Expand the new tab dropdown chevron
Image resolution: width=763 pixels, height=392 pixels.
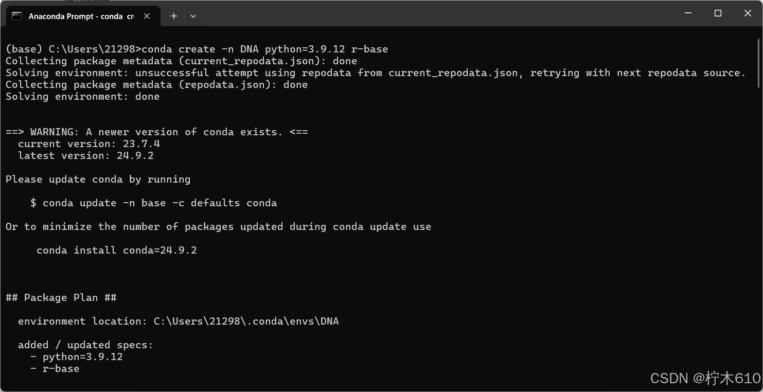click(193, 16)
